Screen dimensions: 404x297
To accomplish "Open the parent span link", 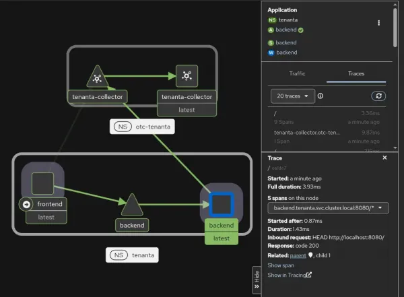I will [x=298, y=255].
